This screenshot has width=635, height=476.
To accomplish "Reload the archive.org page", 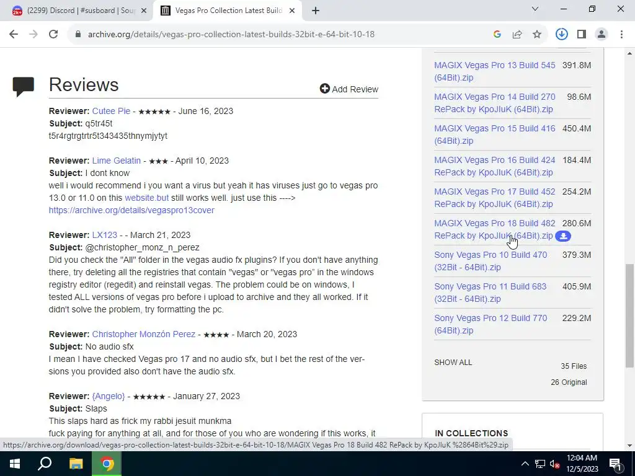I will coord(53,35).
